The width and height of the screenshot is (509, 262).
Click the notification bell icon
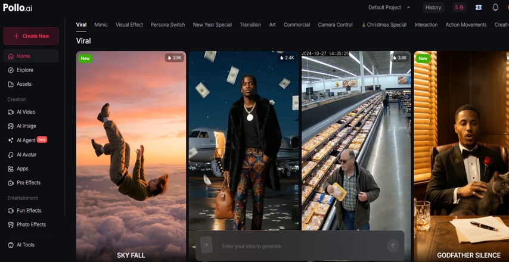495,8
